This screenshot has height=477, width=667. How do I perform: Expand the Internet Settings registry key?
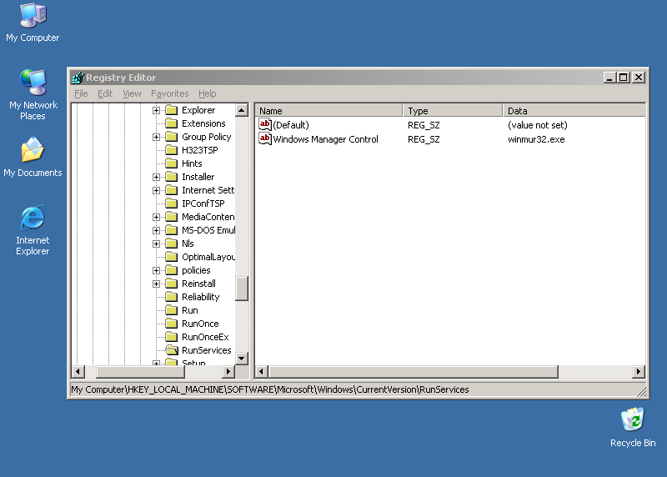coord(156,190)
